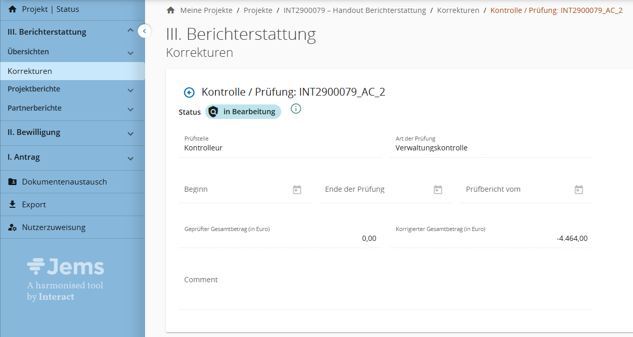
Task: Expand the Partnerberichte submenu
Action: pyautogui.click(x=131, y=109)
